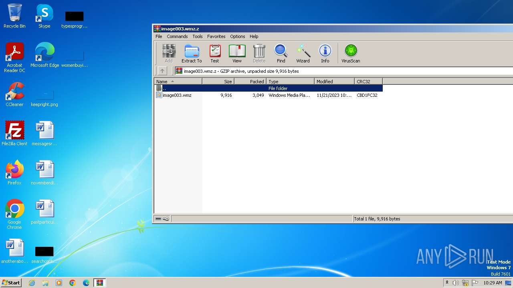The image size is (513, 288).
Task: Open the Help menu
Action: click(x=254, y=36)
